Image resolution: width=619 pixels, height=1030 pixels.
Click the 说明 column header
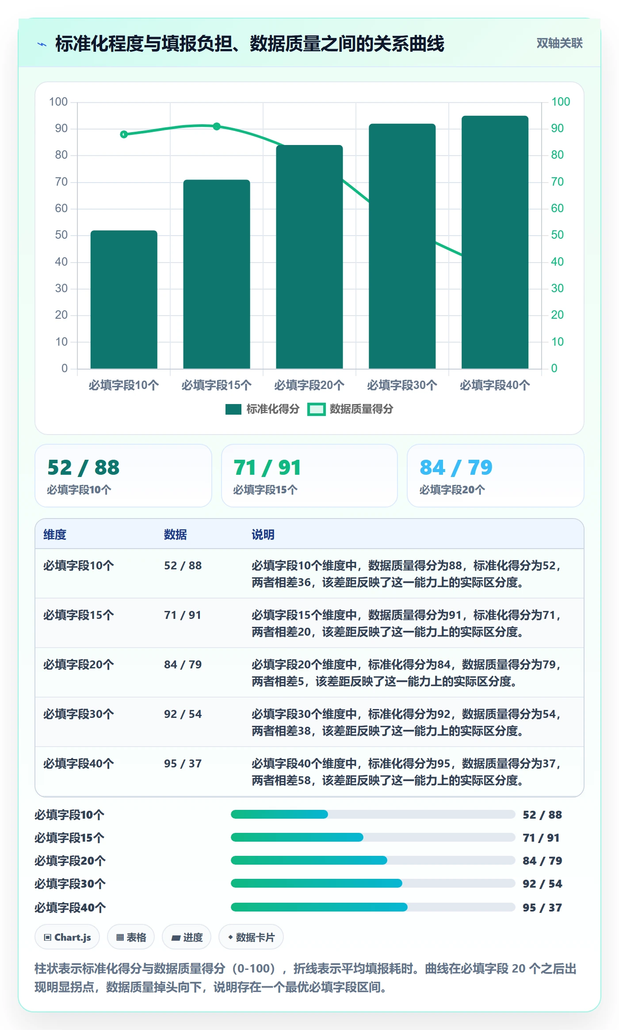263,534
